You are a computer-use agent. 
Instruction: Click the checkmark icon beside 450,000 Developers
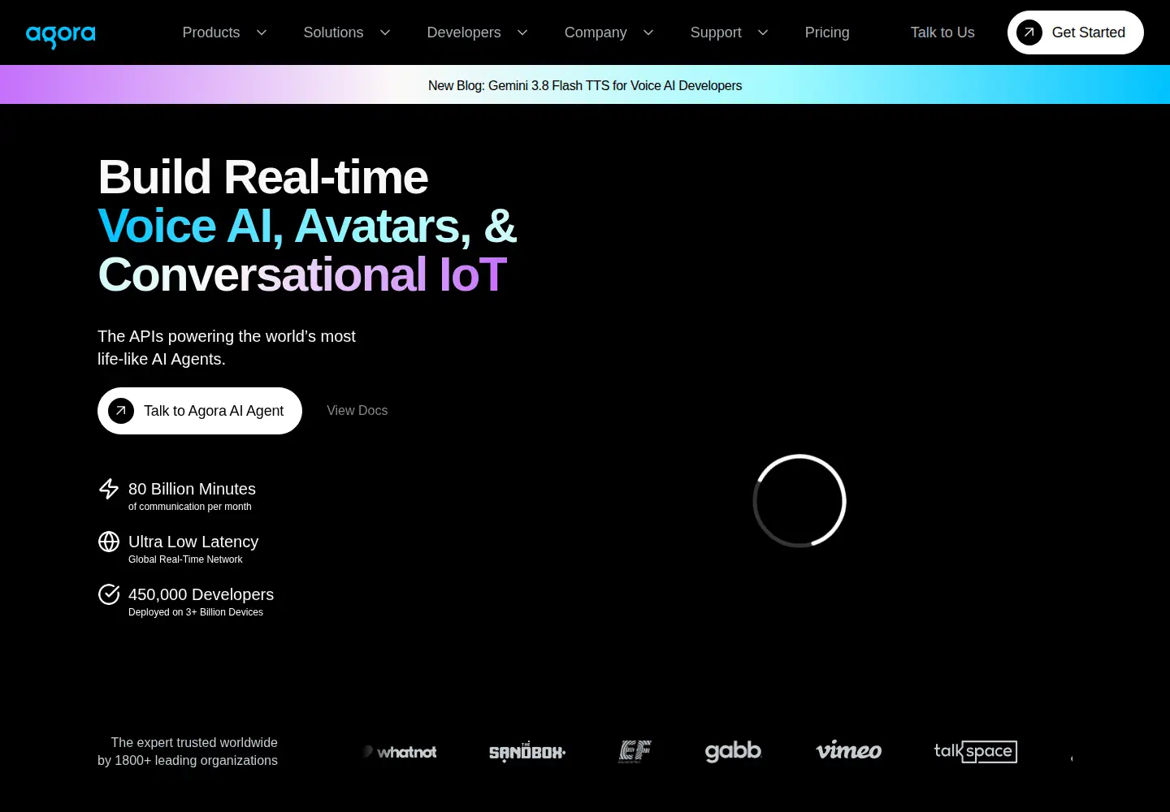click(x=109, y=594)
